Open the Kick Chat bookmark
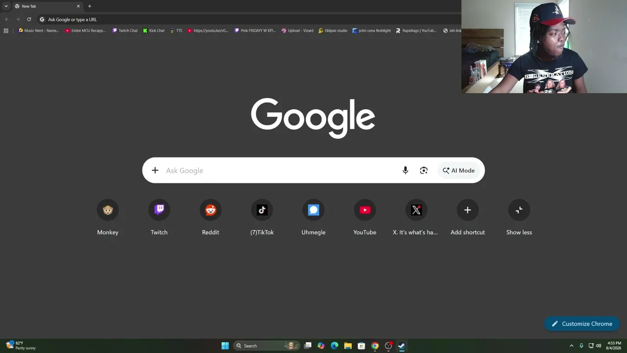 click(154, 30)
